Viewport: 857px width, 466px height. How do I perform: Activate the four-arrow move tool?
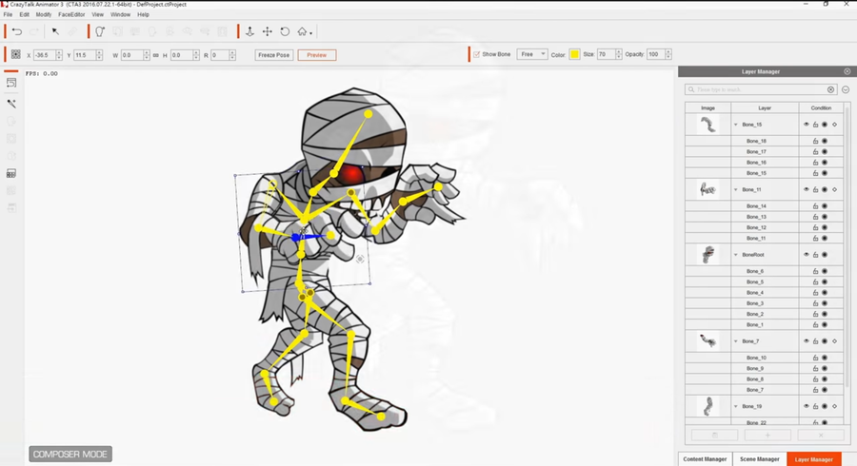[268, 31]
